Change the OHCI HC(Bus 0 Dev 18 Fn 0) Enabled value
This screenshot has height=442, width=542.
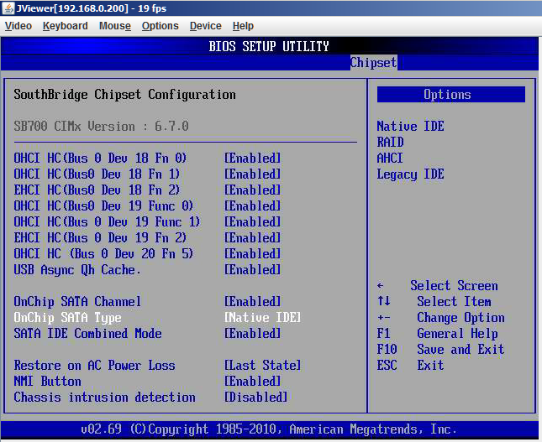tap(252, 159)
